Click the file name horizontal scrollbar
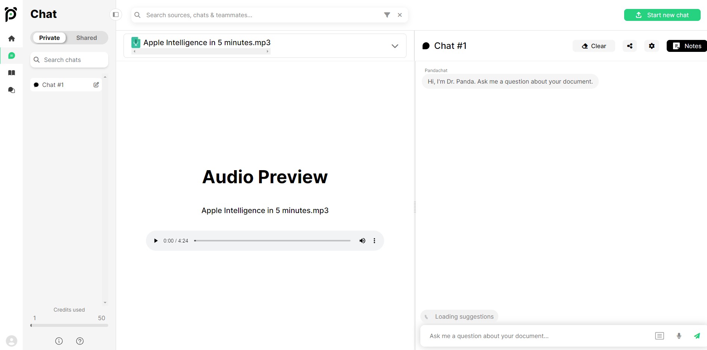 pos(201,51)
